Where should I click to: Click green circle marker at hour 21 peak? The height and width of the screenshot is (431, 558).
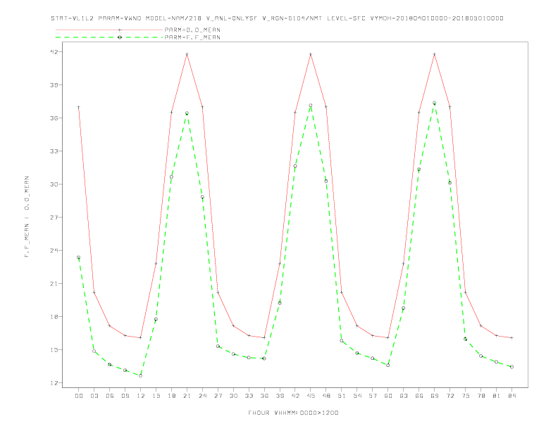(187, 113)
